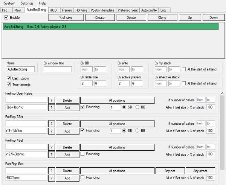226x185 pixels.
Task: Click the By BB from field
Action: click(87, 69)
